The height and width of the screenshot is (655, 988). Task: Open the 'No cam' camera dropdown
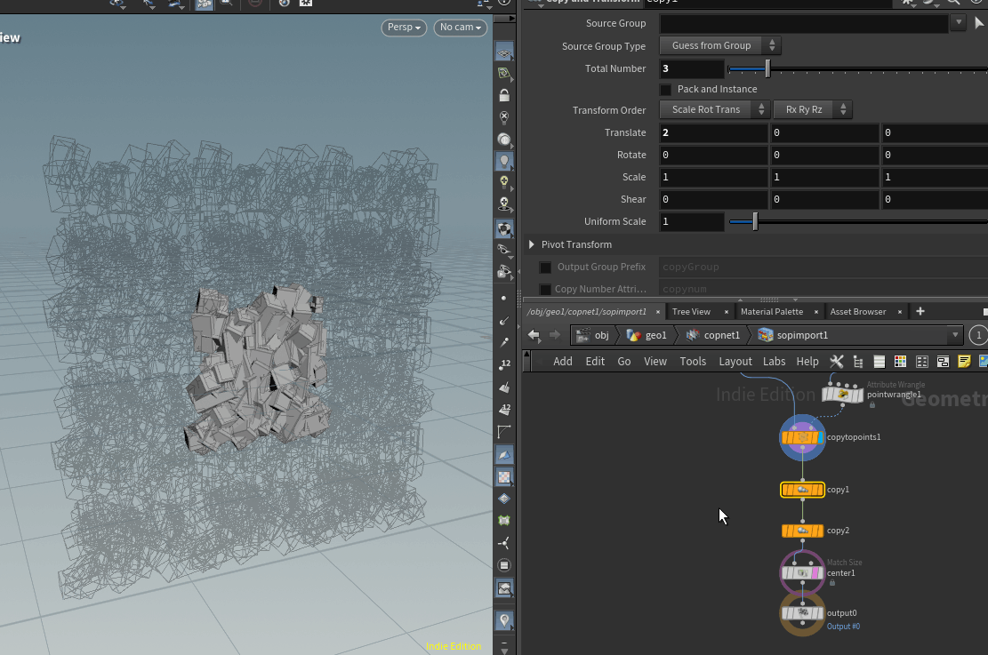coord(461,28)
